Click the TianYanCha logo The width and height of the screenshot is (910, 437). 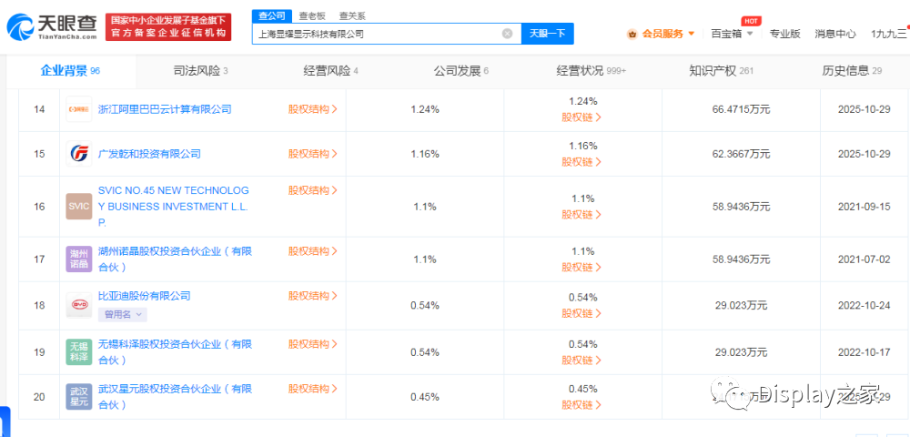tap(52, 26)
